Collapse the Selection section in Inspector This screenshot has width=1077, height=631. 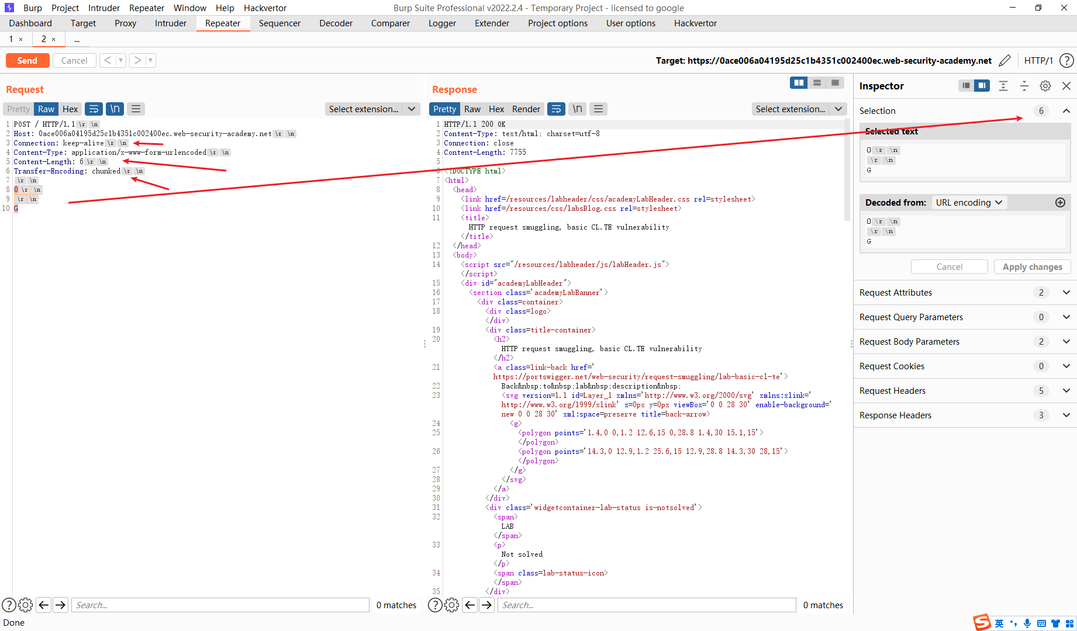point(1066,110)
